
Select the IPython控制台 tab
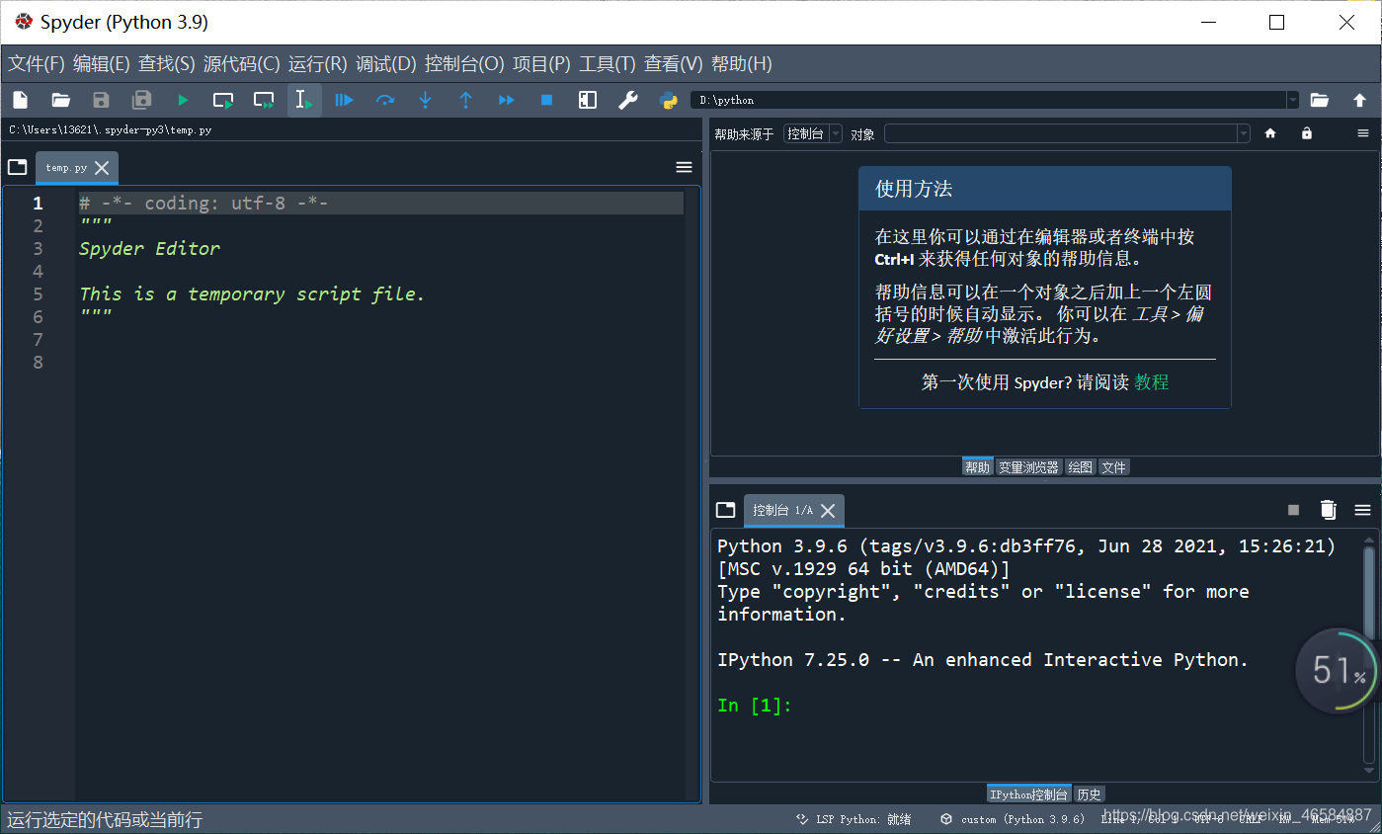1028,794
